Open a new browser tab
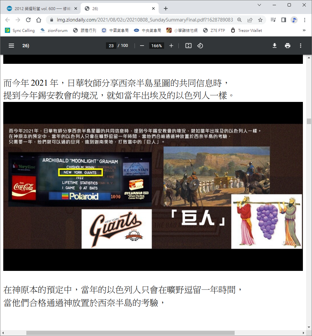Viewport: 312px width, 336px height. (166, 8)
